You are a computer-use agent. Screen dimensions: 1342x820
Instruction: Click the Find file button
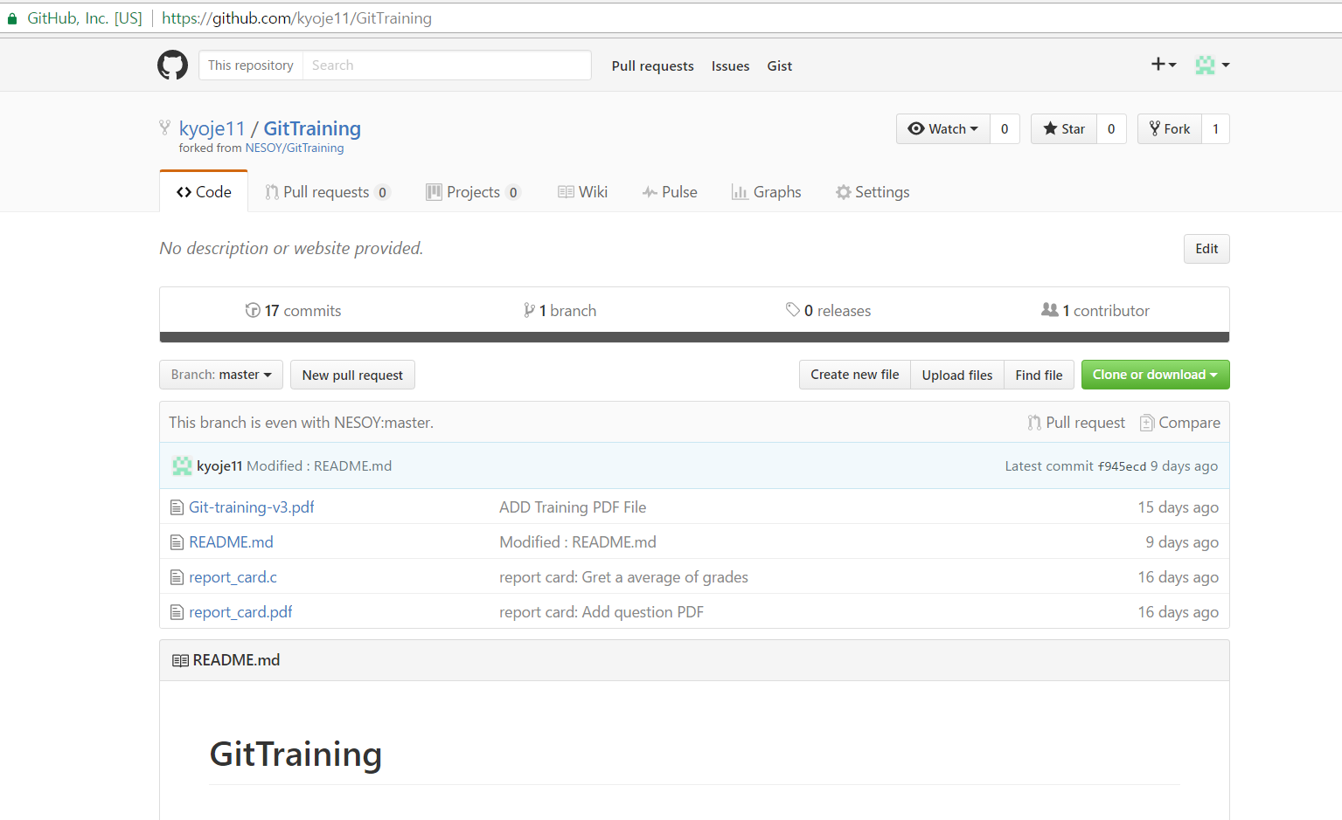(x=1039, y=375)
